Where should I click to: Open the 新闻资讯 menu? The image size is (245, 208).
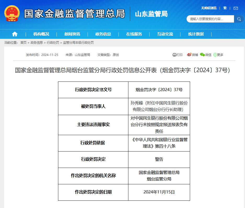[x=72, y=34]
